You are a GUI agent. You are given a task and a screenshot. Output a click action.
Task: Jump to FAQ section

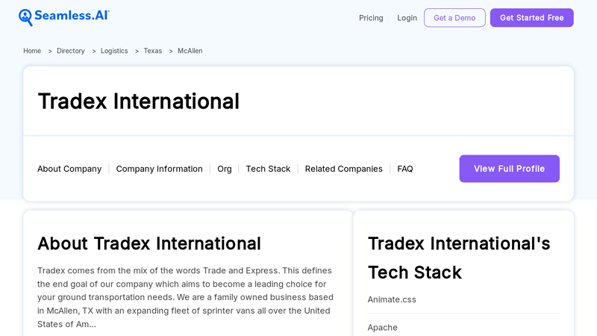pyautogui.click(x=404, y=169)
